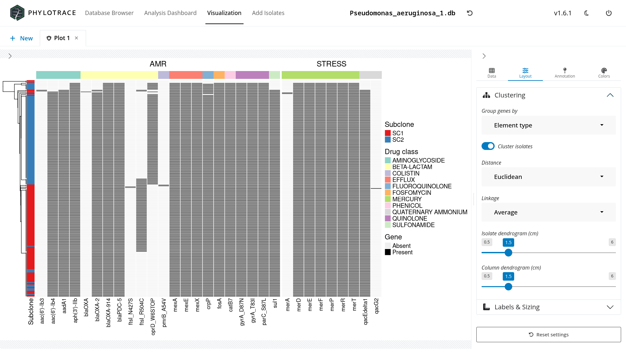
Task: Open the Group genes by dropdown
Action: click(549, 125)
